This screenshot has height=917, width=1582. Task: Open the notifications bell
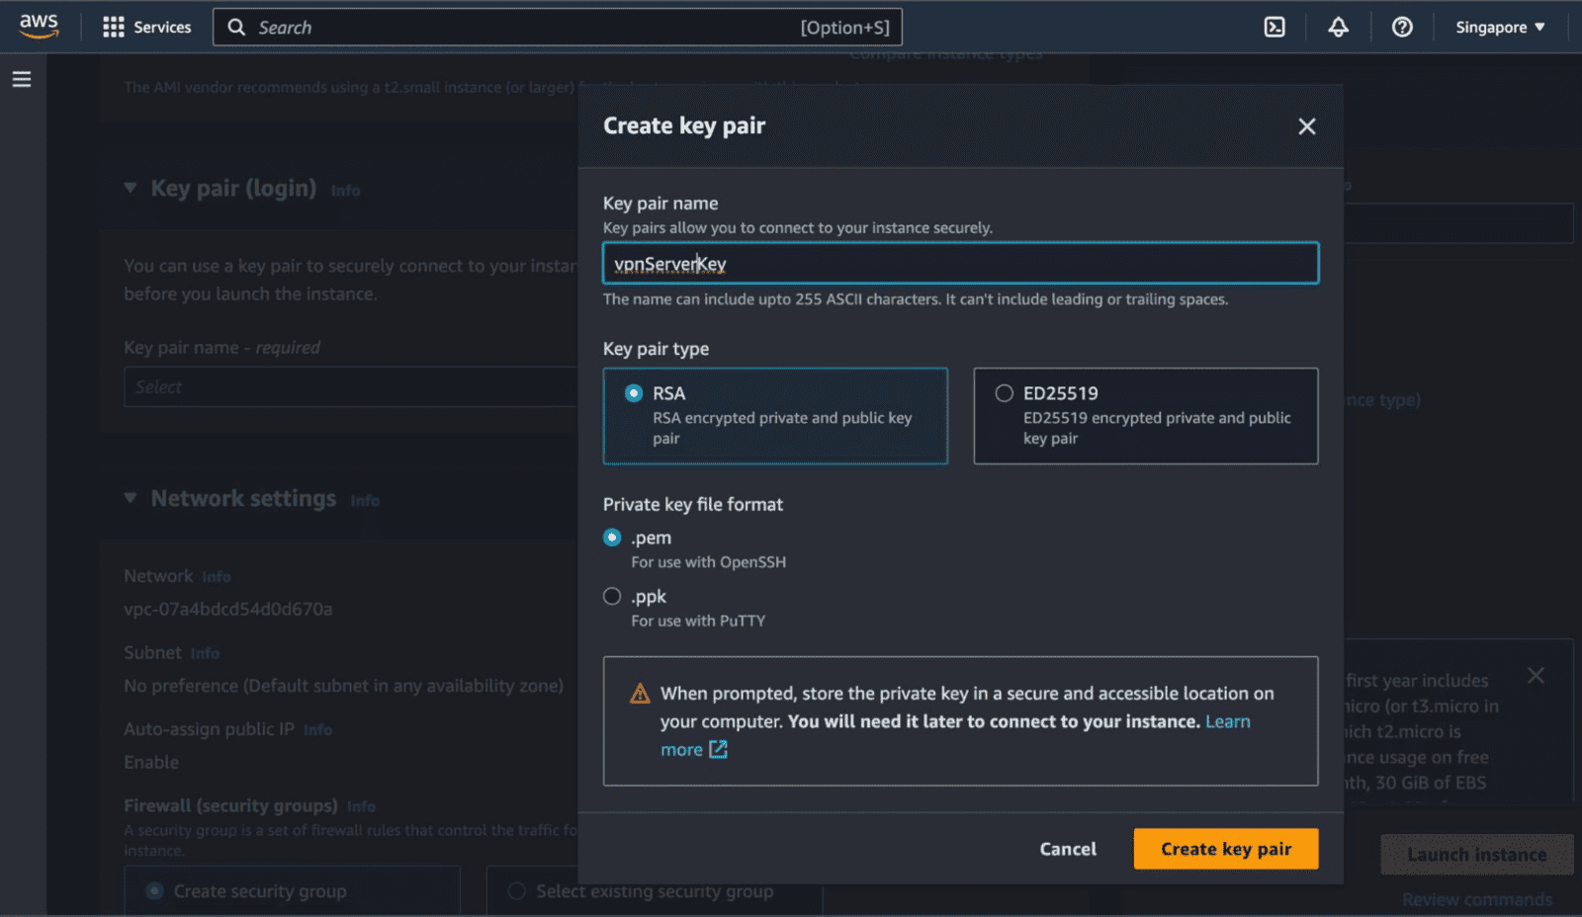[1338, 27]
